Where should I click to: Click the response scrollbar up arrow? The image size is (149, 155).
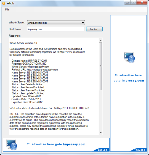pos(101,40)
